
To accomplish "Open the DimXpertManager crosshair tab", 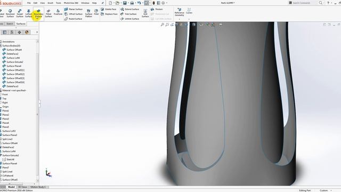I will (19, 32).
